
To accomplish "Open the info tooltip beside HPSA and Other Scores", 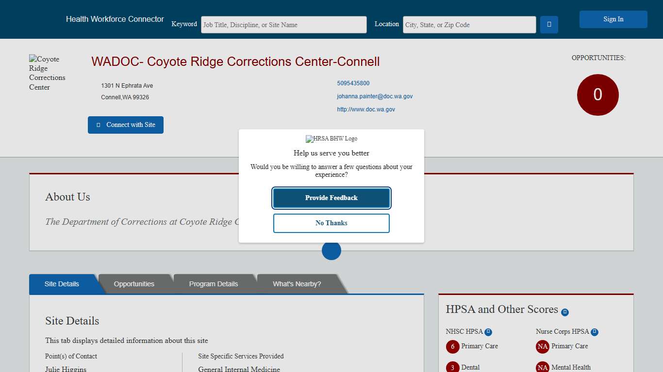I will point(565,312).
